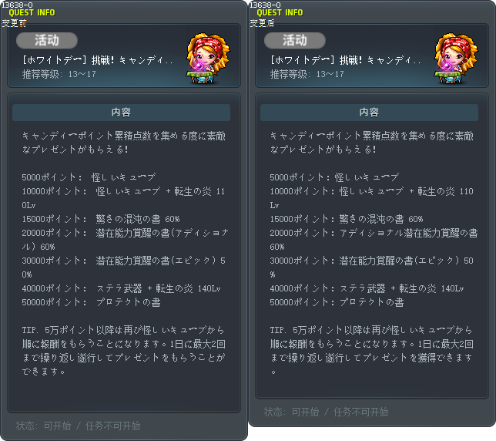Click the 内容 header in right quest window
Screen dimensions: 496x441
pyautogui.click(x=369, y=113)
